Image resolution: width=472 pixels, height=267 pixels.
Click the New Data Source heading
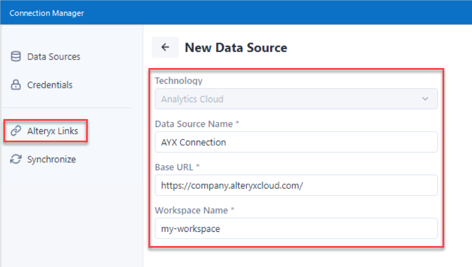236,48
